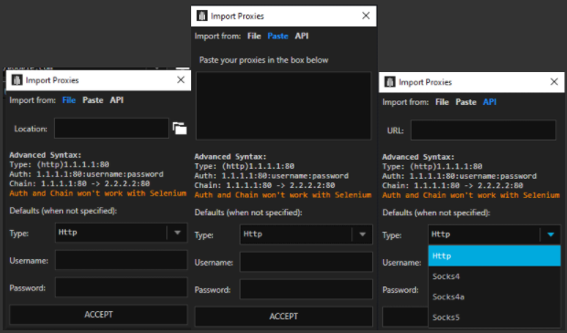Click the 'Type: (http)1.1.1.1:80' line in the API window
The image size is (567, 333).
pos(433,166)
